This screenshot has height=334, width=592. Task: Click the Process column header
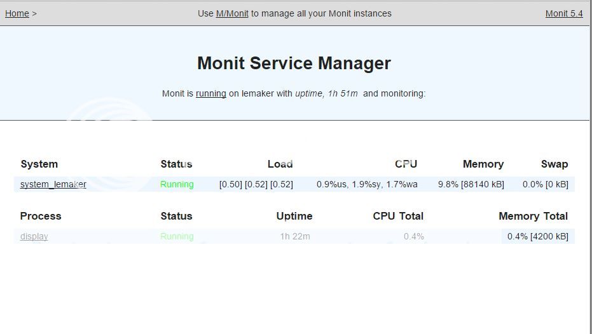coord(41,216)
